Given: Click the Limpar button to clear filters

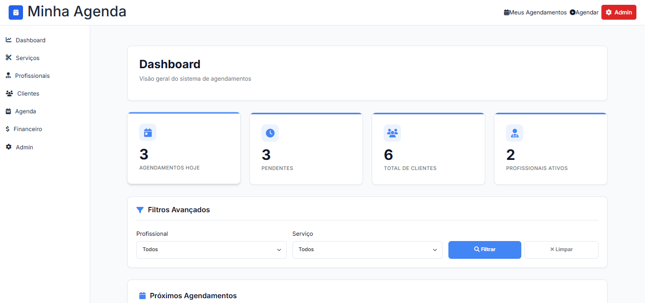Looking at the screenshot, I should click(561, 250).
